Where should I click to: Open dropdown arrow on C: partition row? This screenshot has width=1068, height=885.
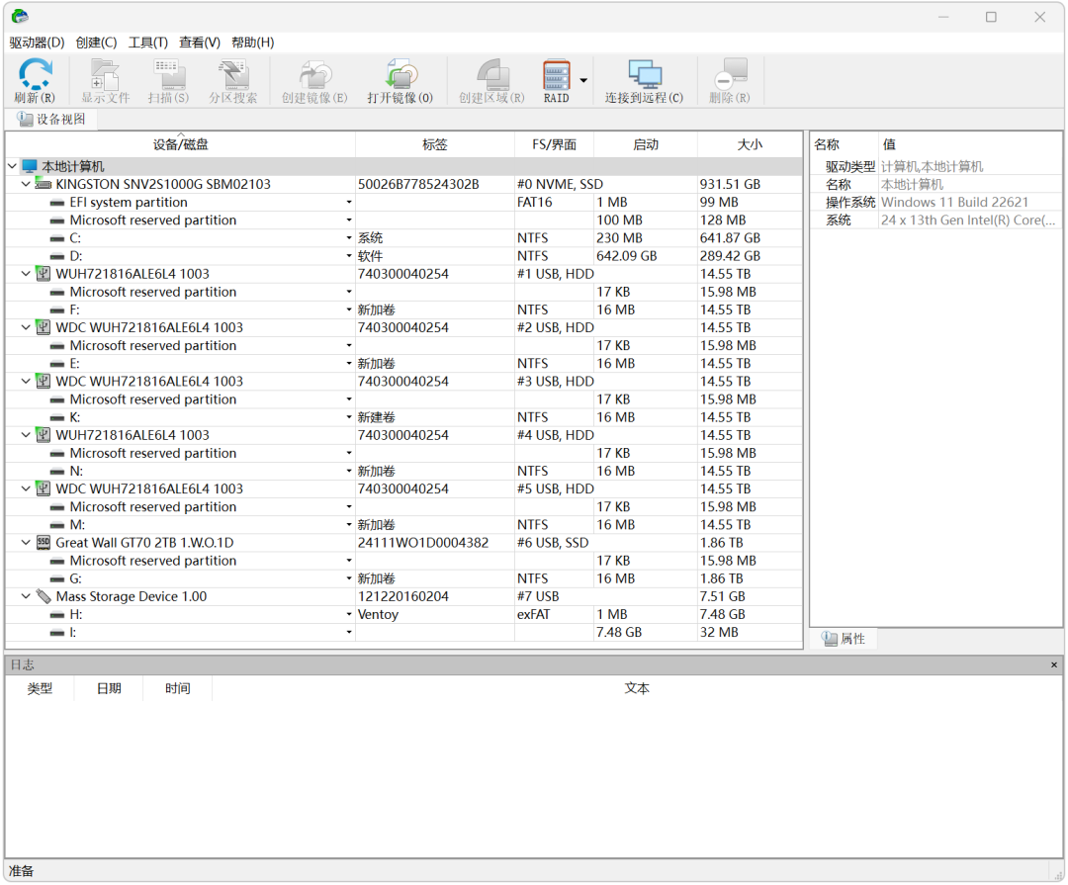(349, 237)
